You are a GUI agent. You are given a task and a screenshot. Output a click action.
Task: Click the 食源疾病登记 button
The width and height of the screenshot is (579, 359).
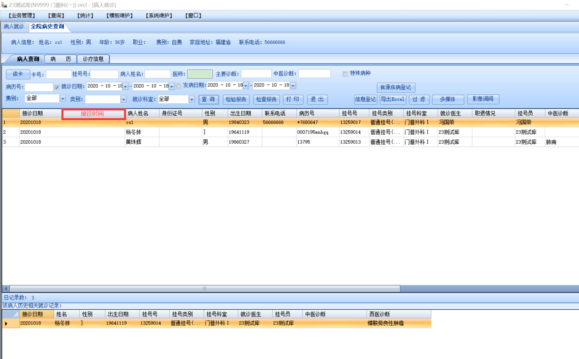coord(396,87)
